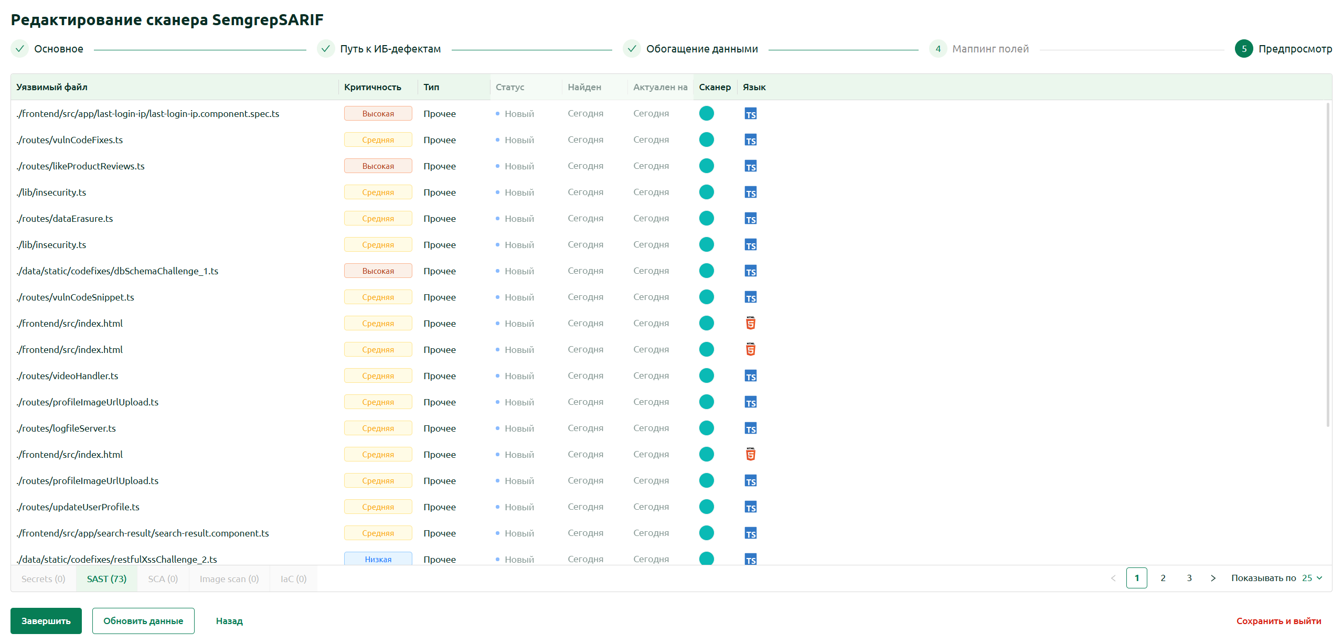Click TypeScript icon in restfulXssChallenge_2.ts row
The image size is (1343, 644).
point(750,559)
